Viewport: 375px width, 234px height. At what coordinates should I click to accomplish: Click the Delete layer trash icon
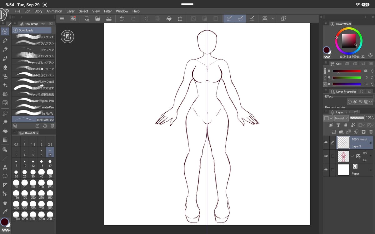coord(370,132)
